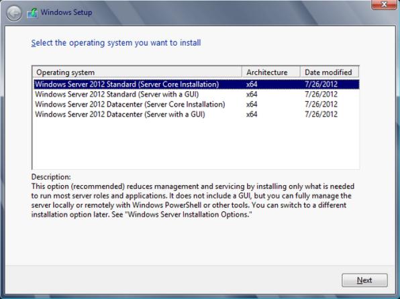Close the Windows Setup window
Viewport: 400px width, 299px height.
(384, 5)
